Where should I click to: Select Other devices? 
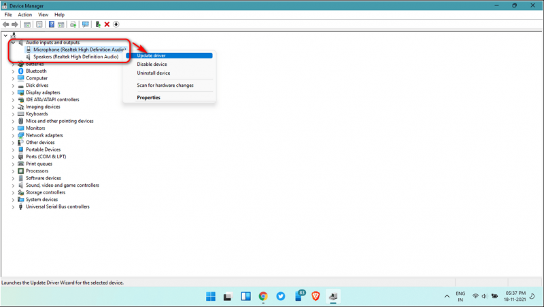pyautogui.click(x=40, y=143)
